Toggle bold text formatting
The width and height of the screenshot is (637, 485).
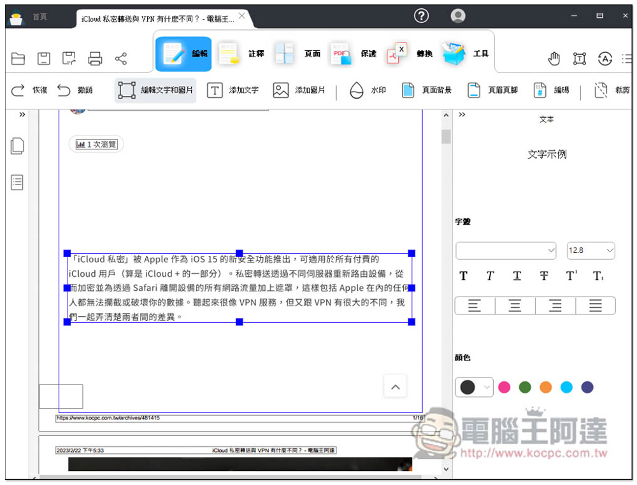(x=463, y=276)
